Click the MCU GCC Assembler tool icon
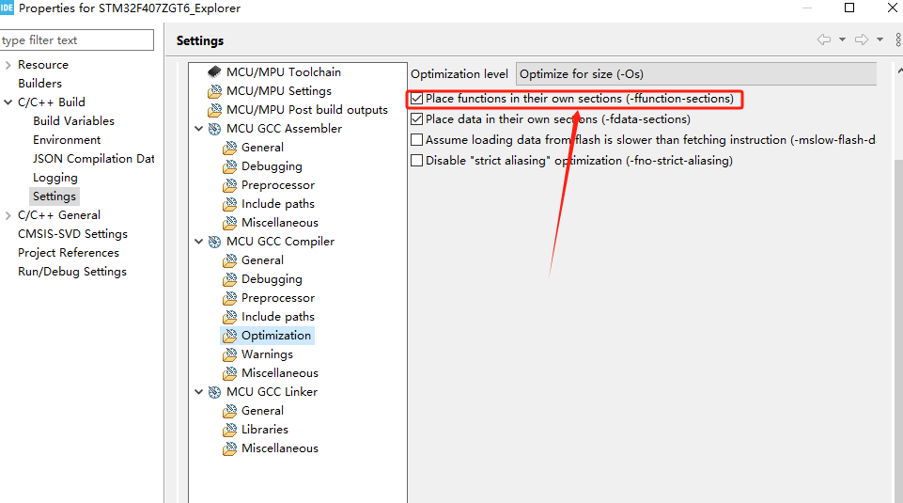This screenshot has height=503, width=903. click(x=215, y=129)
